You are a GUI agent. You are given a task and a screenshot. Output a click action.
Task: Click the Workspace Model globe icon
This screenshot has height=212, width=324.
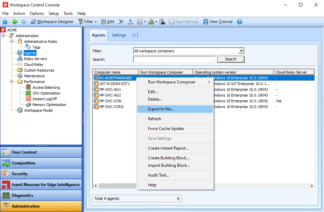(20, 110)
